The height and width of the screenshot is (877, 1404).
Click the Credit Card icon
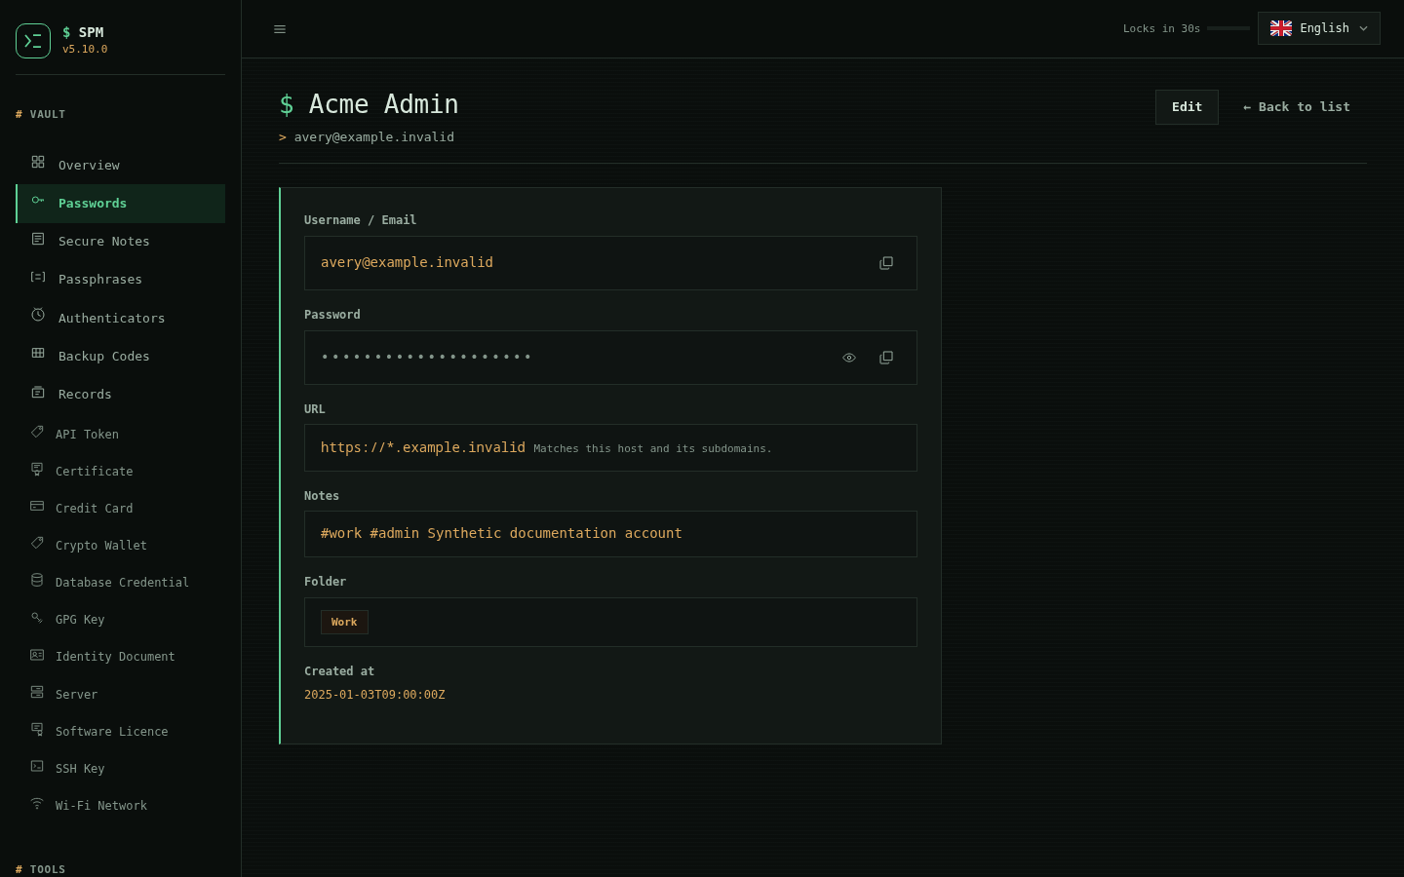pyautogui.click(x=37, y=506)
